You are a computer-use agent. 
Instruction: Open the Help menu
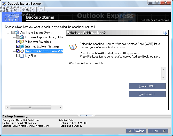(26, 10)
